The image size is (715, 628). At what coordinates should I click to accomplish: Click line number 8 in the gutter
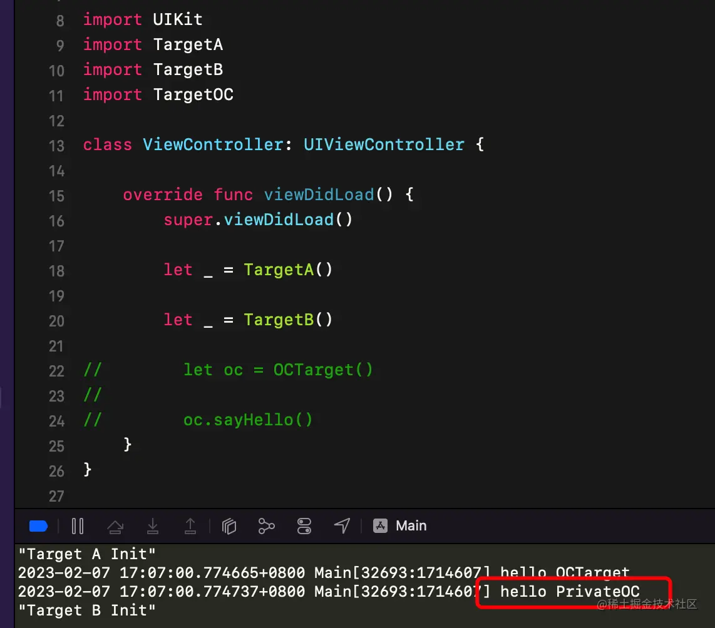click(x=60, y=21)
